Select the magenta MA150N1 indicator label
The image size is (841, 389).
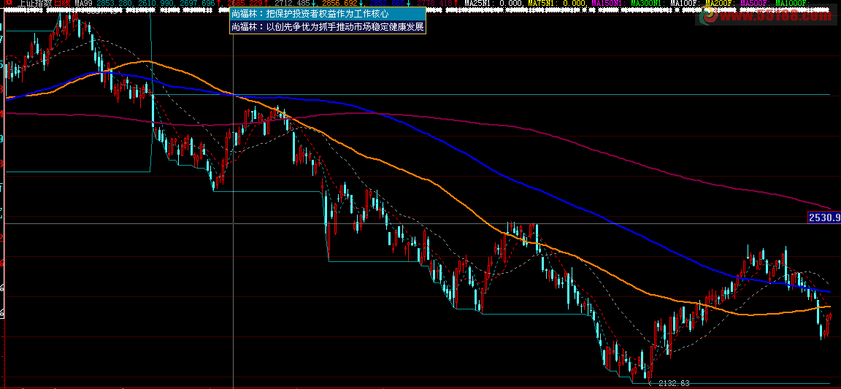(608, 3)
